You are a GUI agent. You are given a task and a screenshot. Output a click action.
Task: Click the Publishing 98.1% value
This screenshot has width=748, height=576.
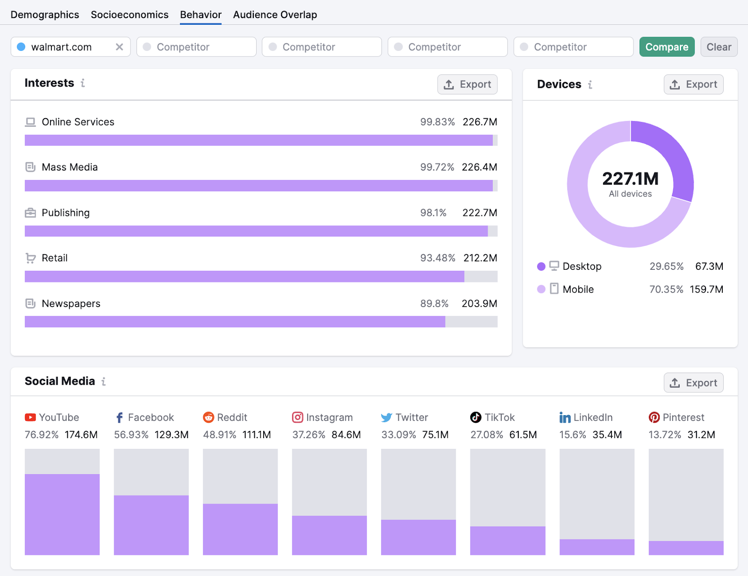tap(433, 213)
